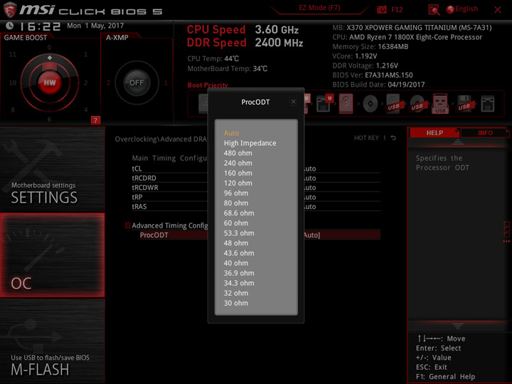The height and width of the screenshot is (384, 512).
Task: Choose 53.3 ohm entry
Action: pos(239,233)
